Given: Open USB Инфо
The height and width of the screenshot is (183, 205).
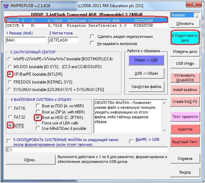Looking at the screenshot, I should [185, 64].
